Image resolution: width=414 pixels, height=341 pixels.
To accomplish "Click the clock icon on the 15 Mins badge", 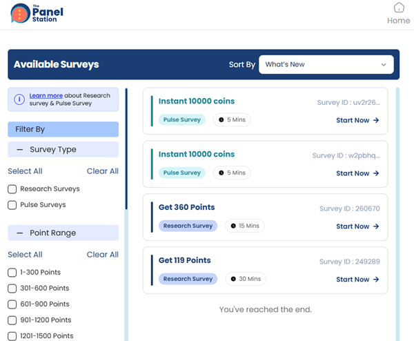I will tap(233, 226).
